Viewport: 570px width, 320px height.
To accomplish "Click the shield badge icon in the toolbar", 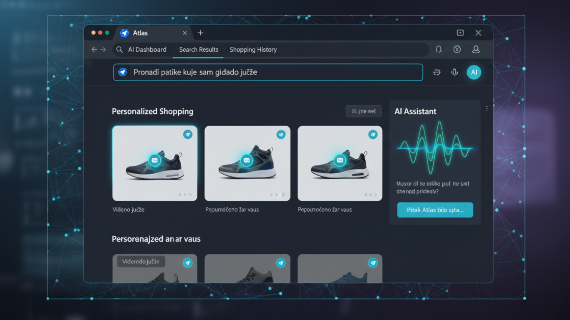I will click(x=457, y=49).
